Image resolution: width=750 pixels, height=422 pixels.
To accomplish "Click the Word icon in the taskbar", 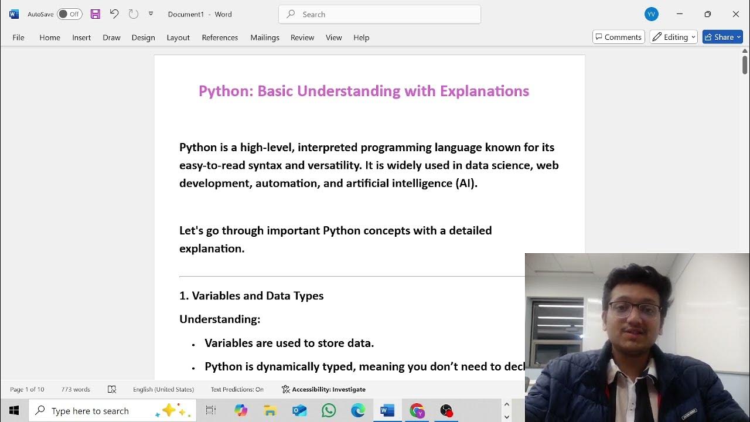I will coord(387,411).
